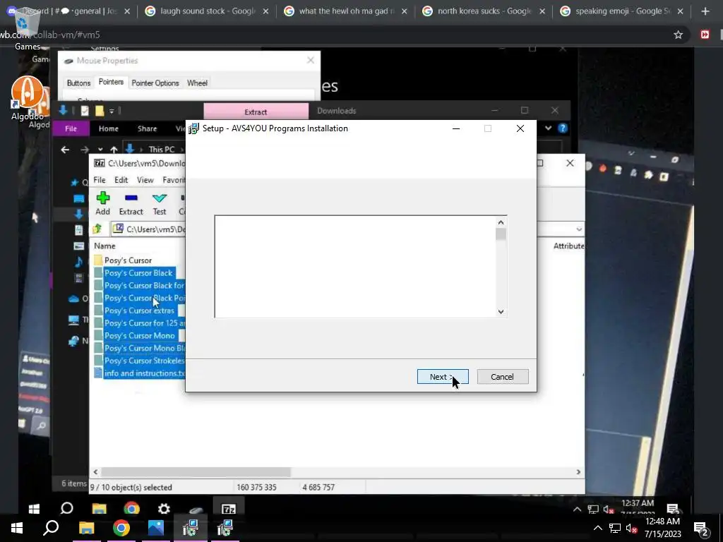This screenshot has height=542, width=723.
Task: Open a new browser tab
Action: click(705, 11)
